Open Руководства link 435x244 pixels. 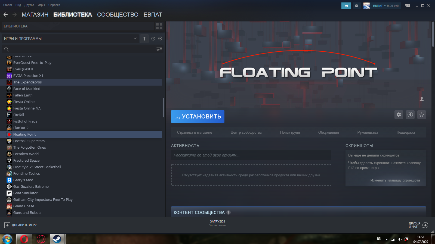point(368,133)
